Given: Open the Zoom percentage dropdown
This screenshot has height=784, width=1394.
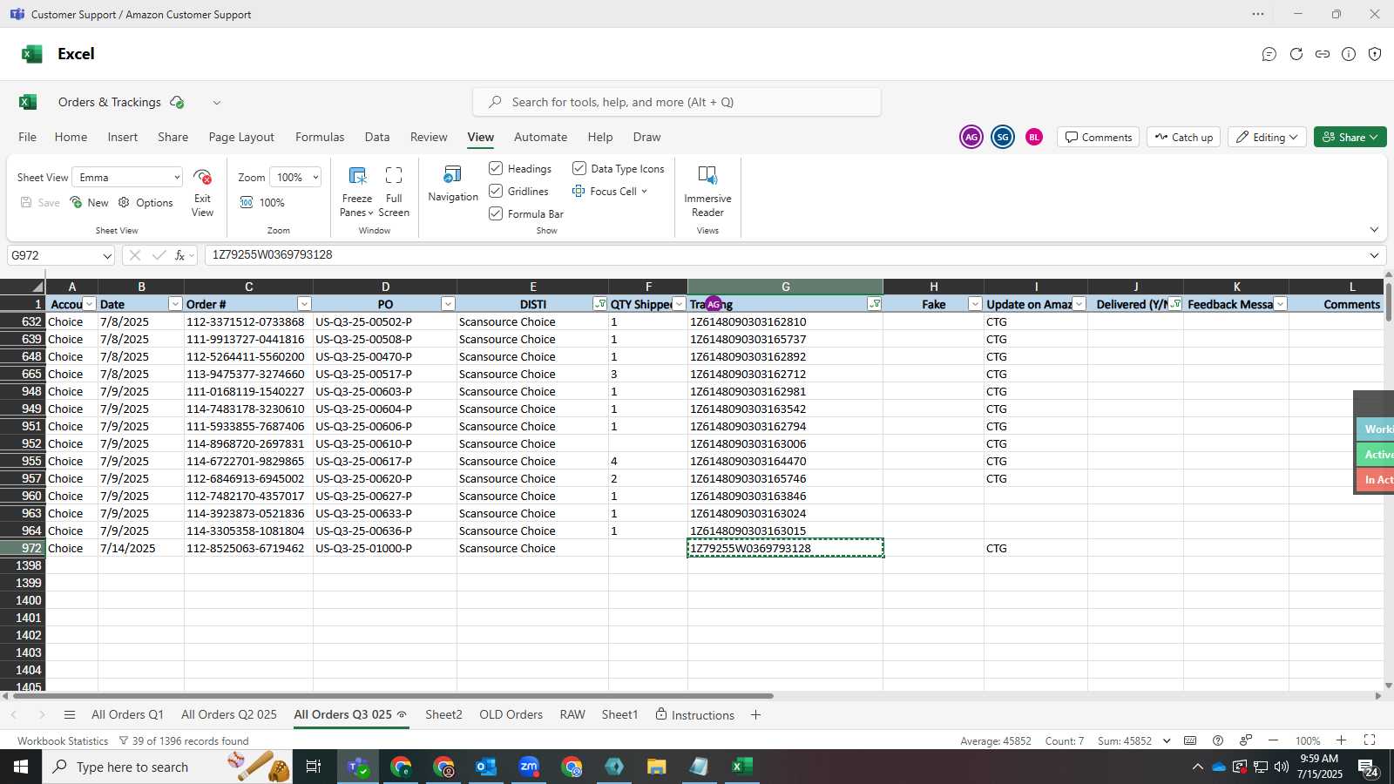Looking at the screenshot, I should tap(295, 178).
